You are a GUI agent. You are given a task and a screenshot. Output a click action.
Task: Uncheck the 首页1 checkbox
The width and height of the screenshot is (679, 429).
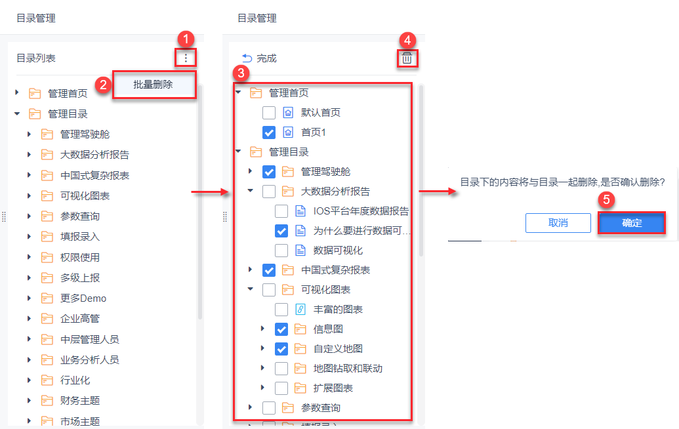coord(269,133)
